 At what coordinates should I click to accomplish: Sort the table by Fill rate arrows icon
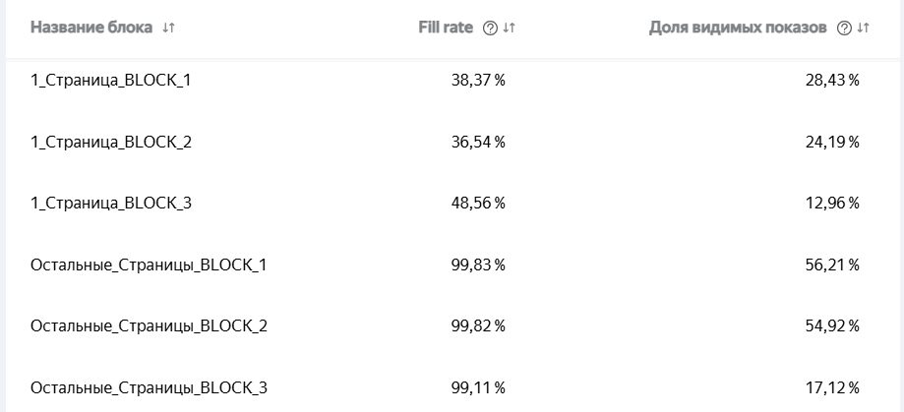[x=509, y=29]
